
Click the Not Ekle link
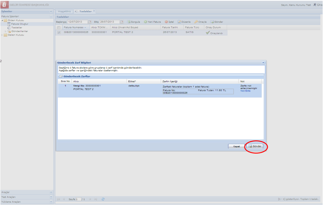click(x=246, y=91)
